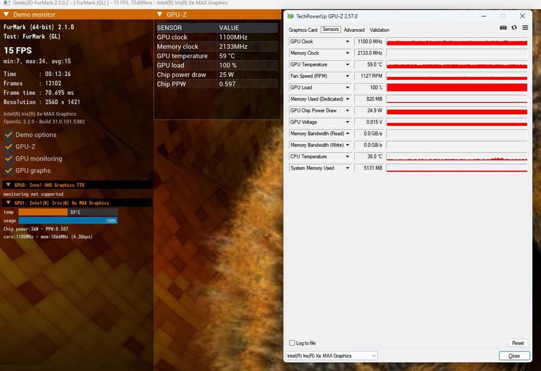Collapse the Demo monitor panel triangle
The height and width of the screenshot is (371, 541).
point(6,15)
